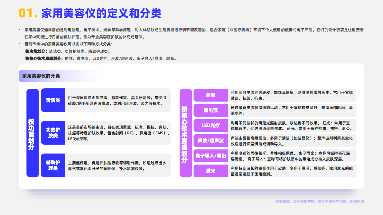Screen dimensions: 383x215
Task: Toggle the 按功能划分 sidebar bar
Action: pyautogui.click(x=32, y=133)
